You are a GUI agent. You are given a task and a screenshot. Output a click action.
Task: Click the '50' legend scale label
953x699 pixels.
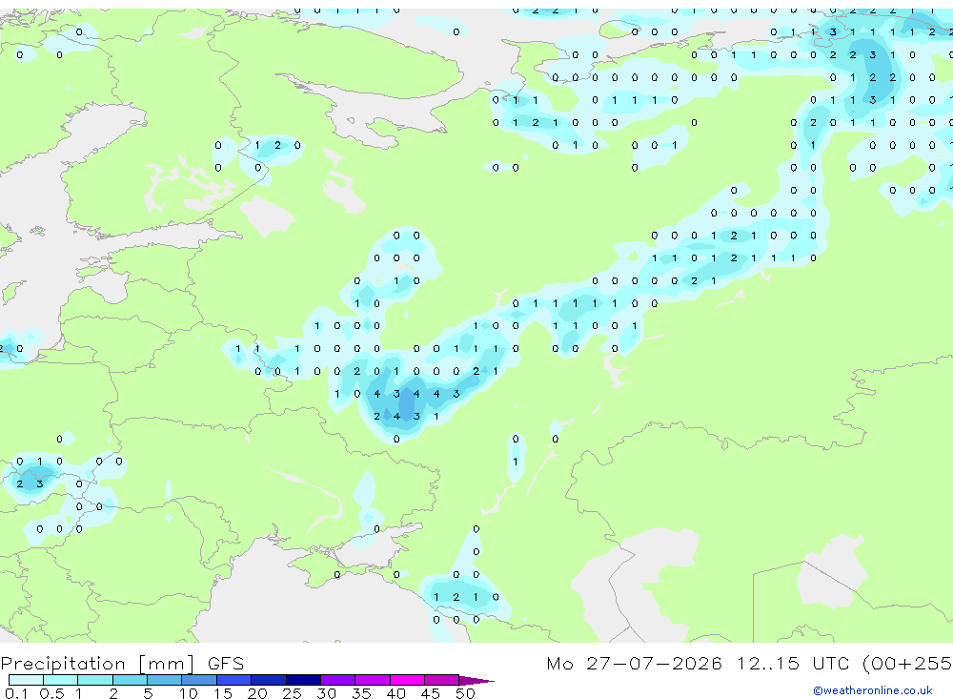click(465, 693)
